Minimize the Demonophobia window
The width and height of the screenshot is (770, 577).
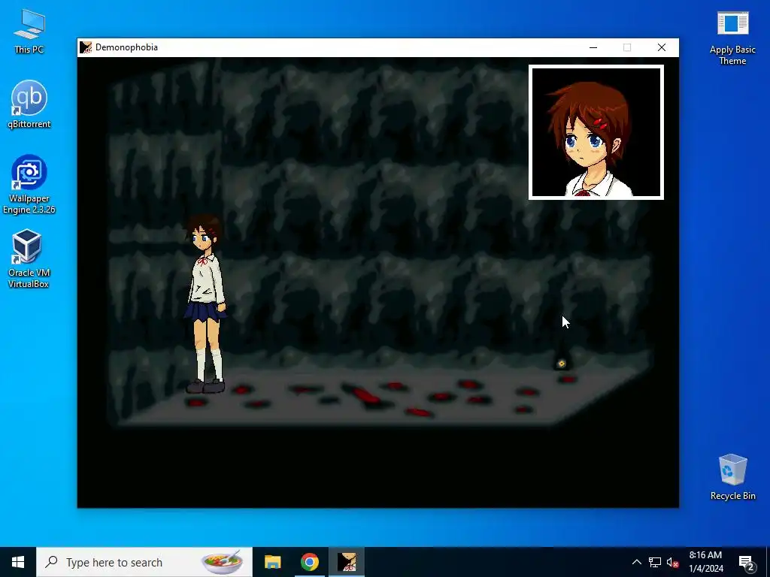pos(593,47)
